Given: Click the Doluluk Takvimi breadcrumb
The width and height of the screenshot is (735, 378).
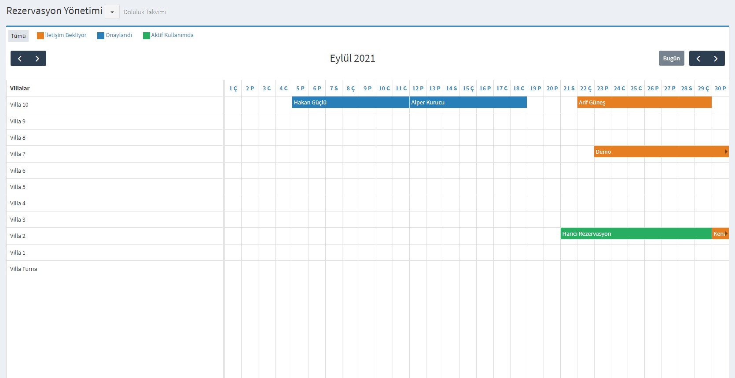Looking at the screenshot, I should (145, 12).
